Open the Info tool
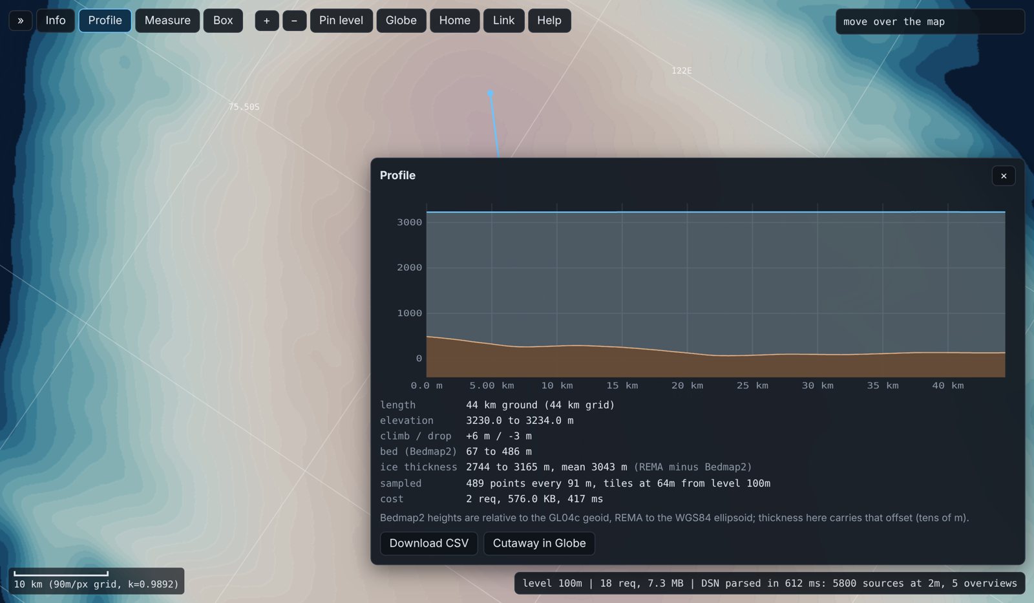This screenshot has height=603, width=1034. point(56,21)
